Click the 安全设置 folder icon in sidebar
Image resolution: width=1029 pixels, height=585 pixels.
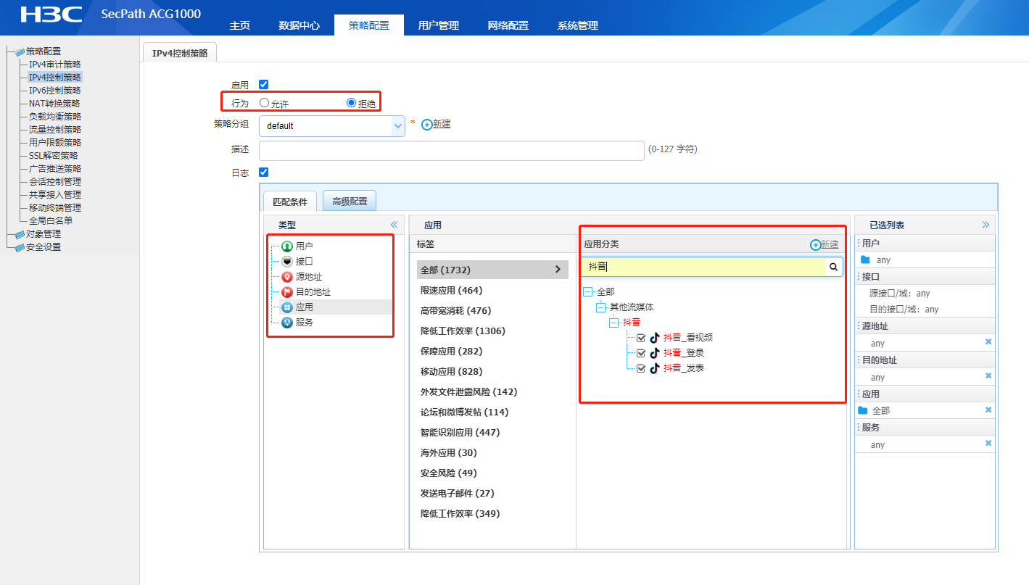(x=20, y=247)
